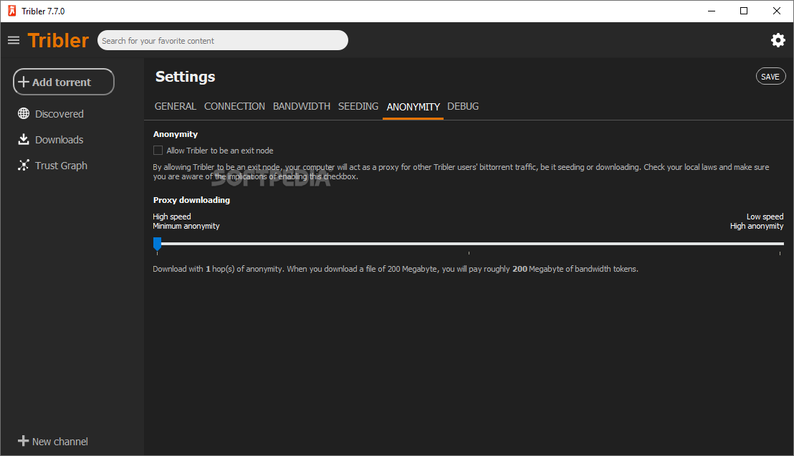This screenshot has width=794, height=456.
Task: Enable Allow Tribler to be an exit node
Action: click(158, 151)
